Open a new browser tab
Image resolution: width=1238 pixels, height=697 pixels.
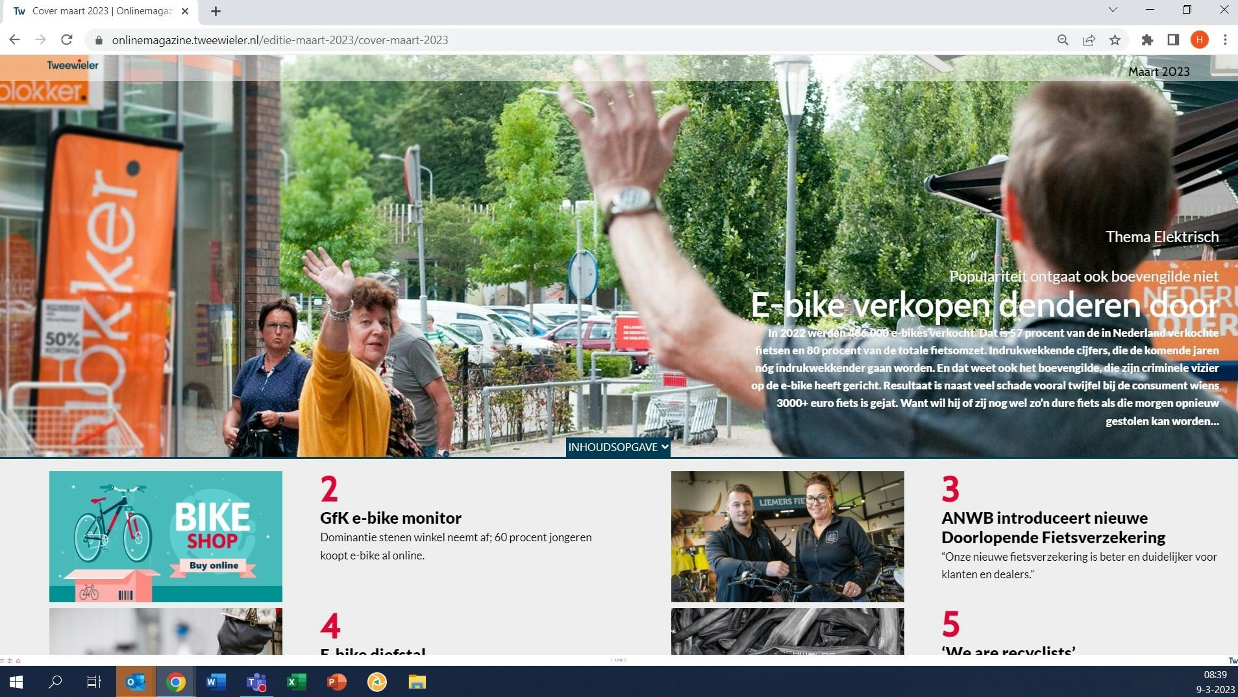click(216, 11)
